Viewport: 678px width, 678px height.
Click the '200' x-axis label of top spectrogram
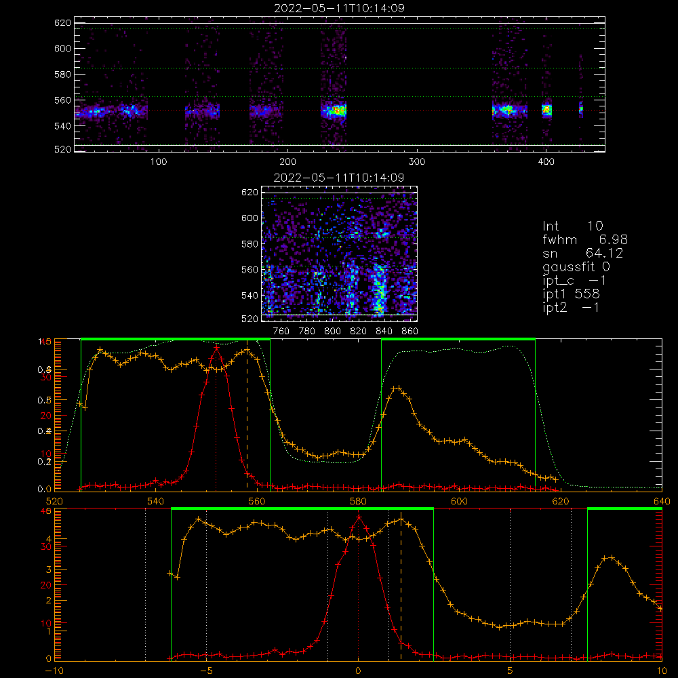coord(287,162)
